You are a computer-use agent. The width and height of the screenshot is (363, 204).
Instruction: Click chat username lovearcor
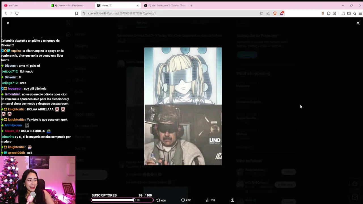15,88
